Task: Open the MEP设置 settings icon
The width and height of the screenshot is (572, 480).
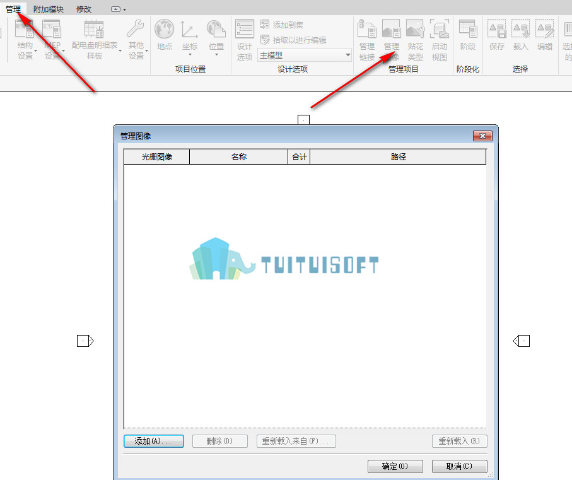Action: [x=52, y=40]
